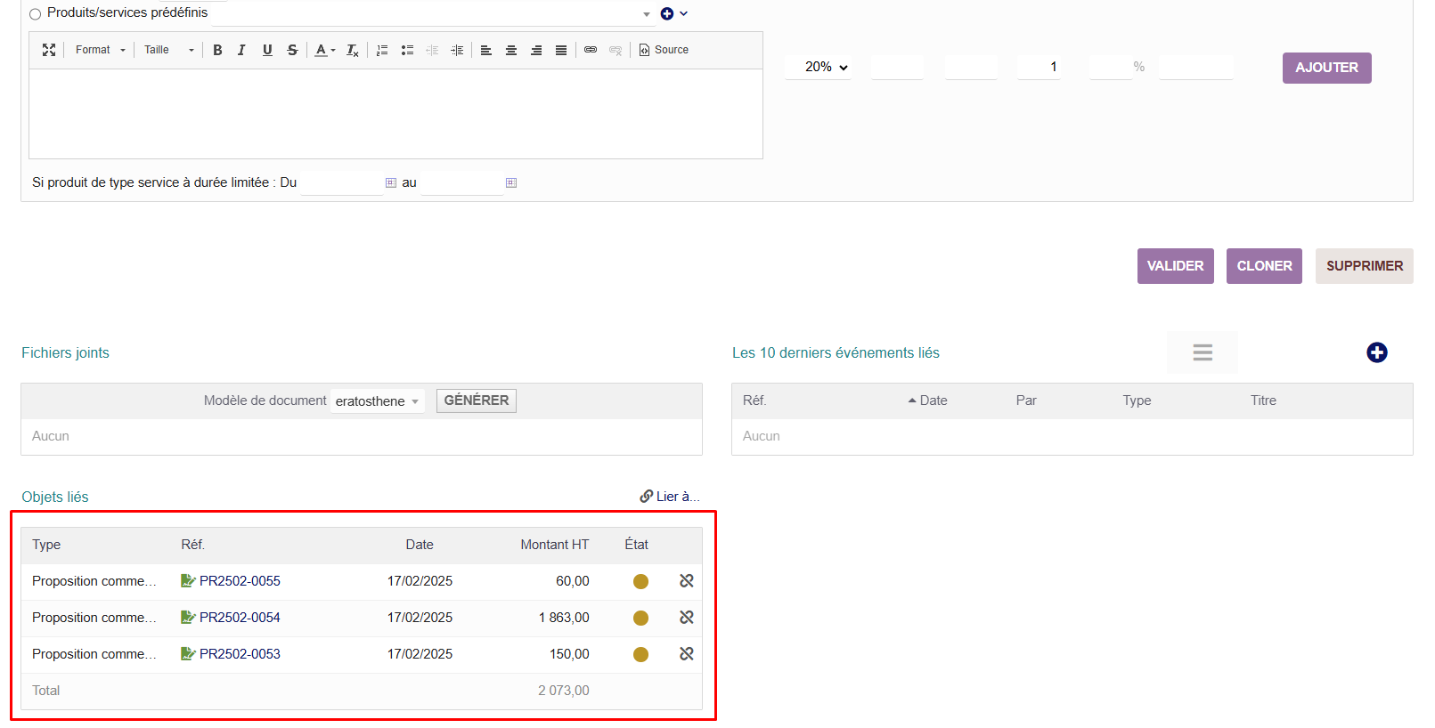Maximize the rich text editor
The width and height of the screenshot is (1435, 728).
[49, 50]
